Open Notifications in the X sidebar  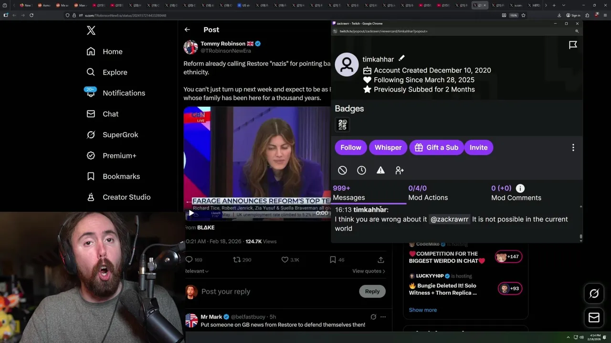coord(116,93)
